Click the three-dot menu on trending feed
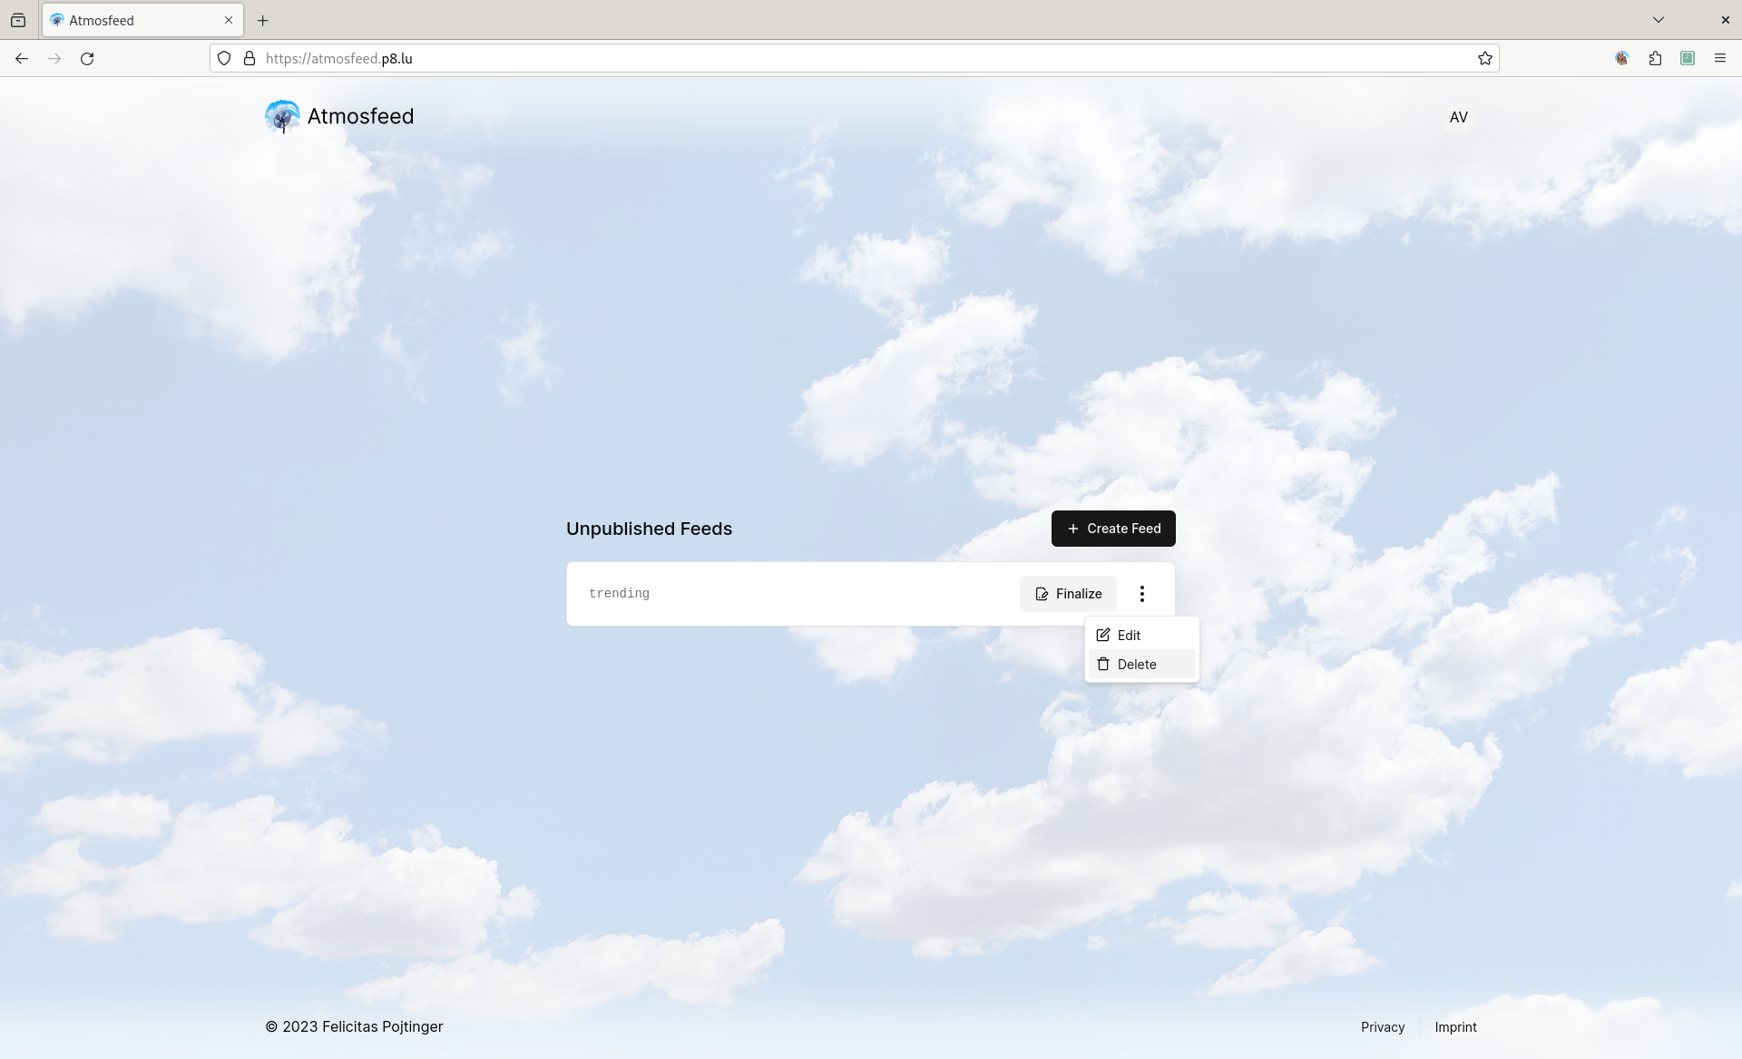 (x=1141, y=594)
